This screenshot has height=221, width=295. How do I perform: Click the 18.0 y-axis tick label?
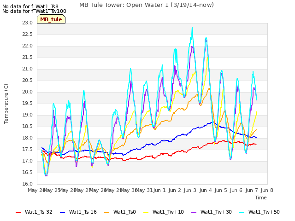[28, 138]
